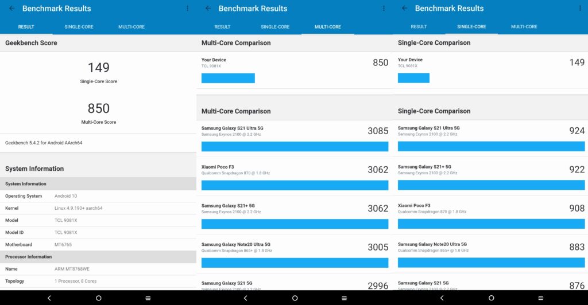Switch to SINGLE-CORE tab on Geekbench Score screen
This screenshot has width=588, height=305.
[79, 27]
